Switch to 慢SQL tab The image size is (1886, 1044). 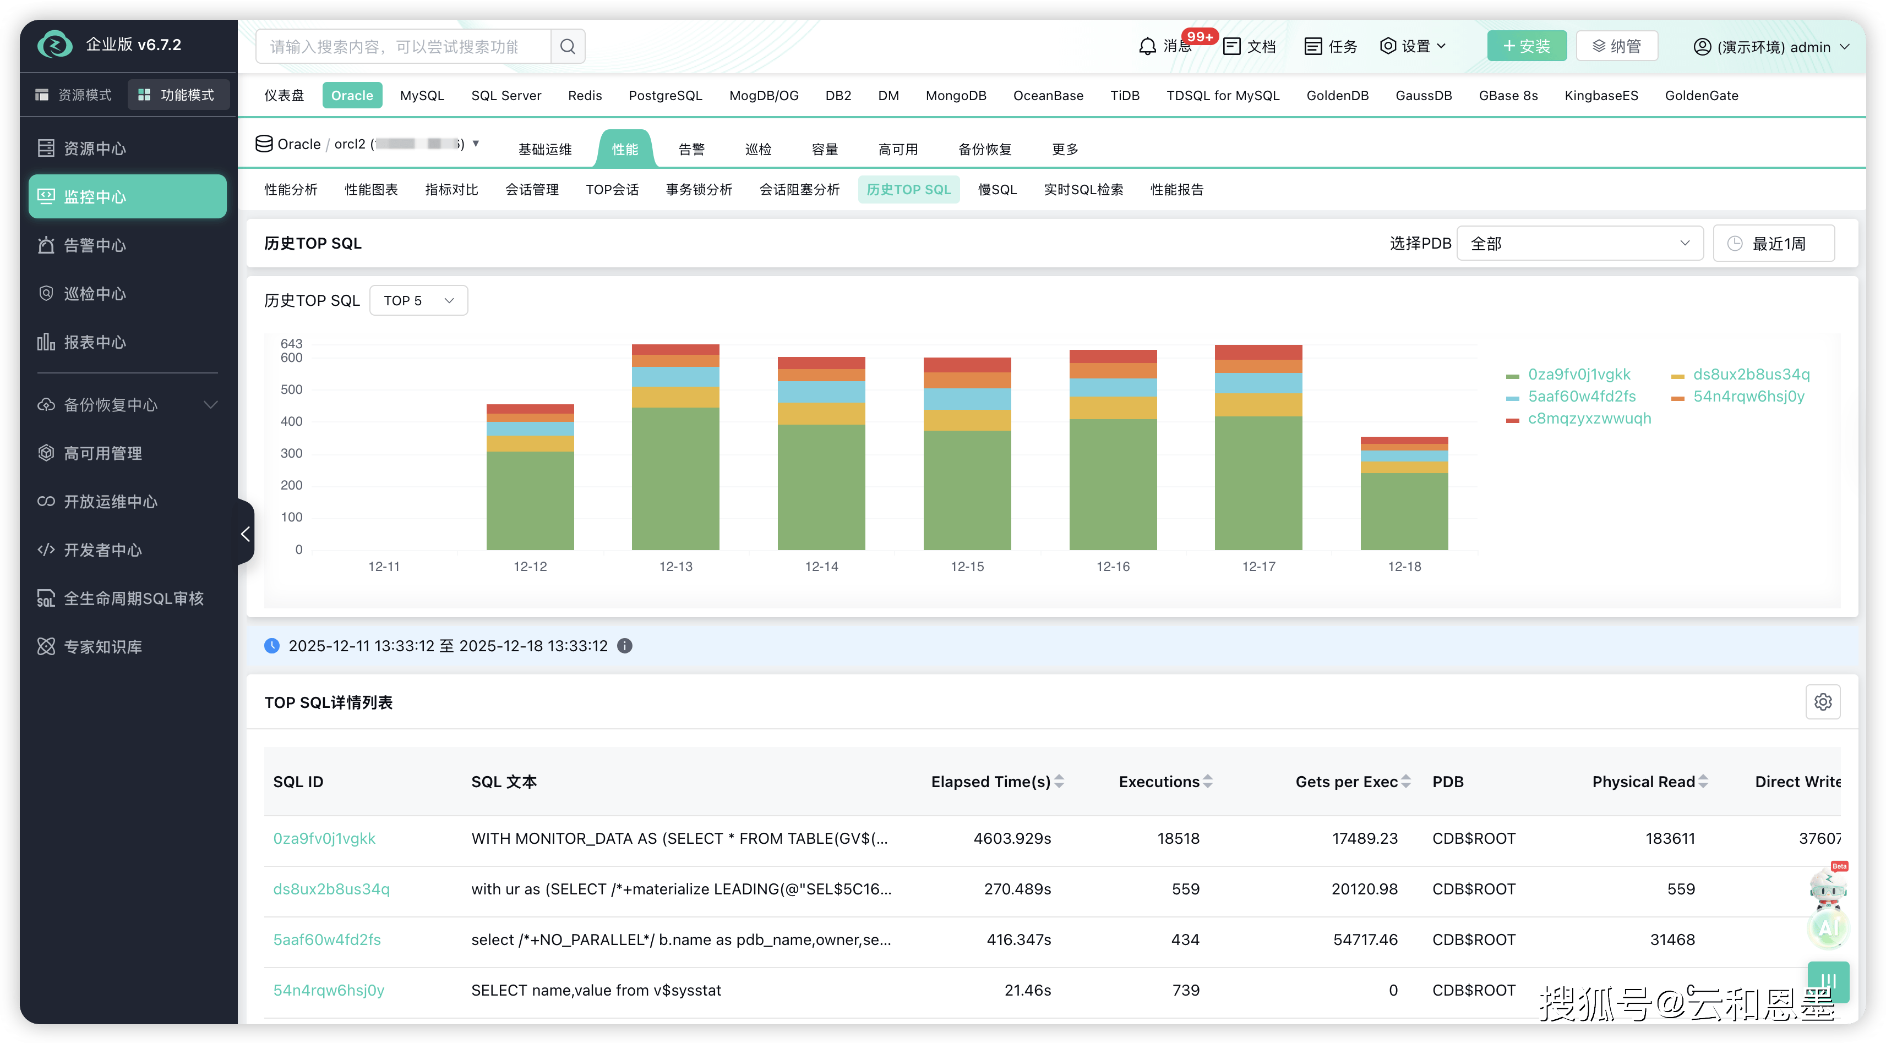pos(997,190)
